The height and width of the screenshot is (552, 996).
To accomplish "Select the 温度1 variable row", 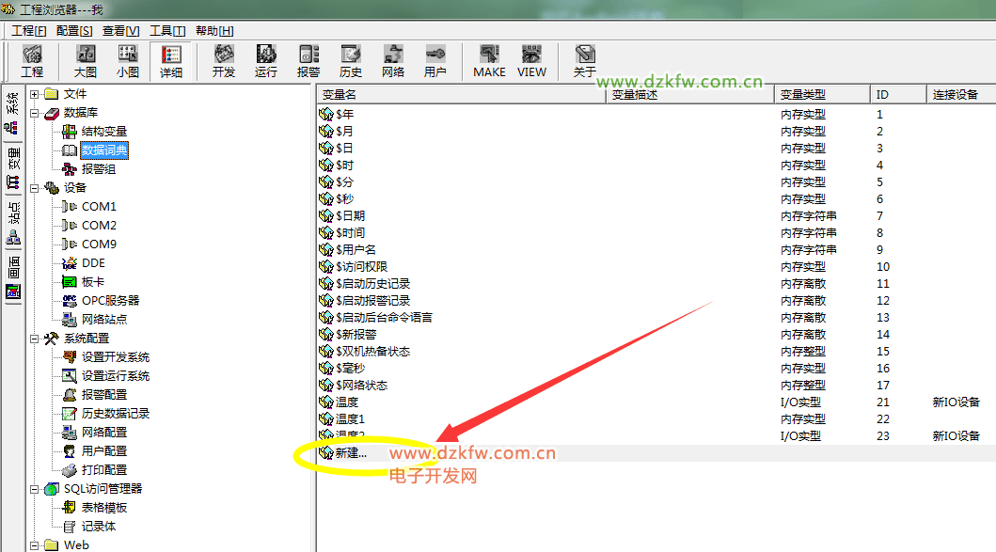I will pos(350,419).
